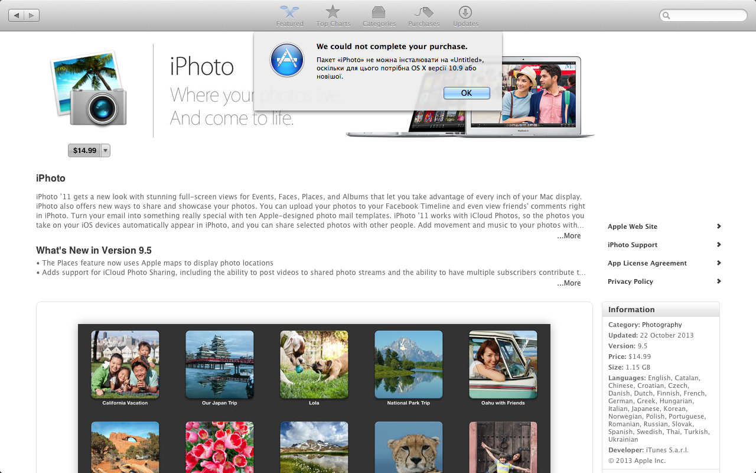Open the Purchases tag icon
This screenshot has height=473, width=756.
click(423, 12)
